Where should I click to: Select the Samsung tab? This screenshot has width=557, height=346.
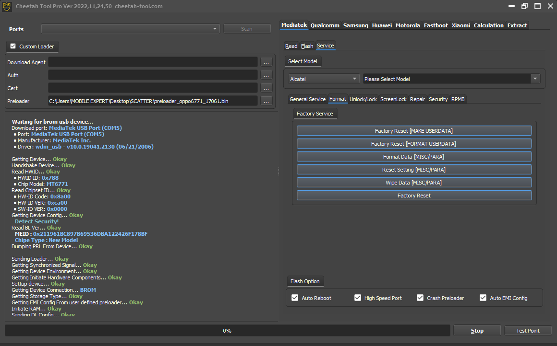pyautogui.click(x=356, y=25)
